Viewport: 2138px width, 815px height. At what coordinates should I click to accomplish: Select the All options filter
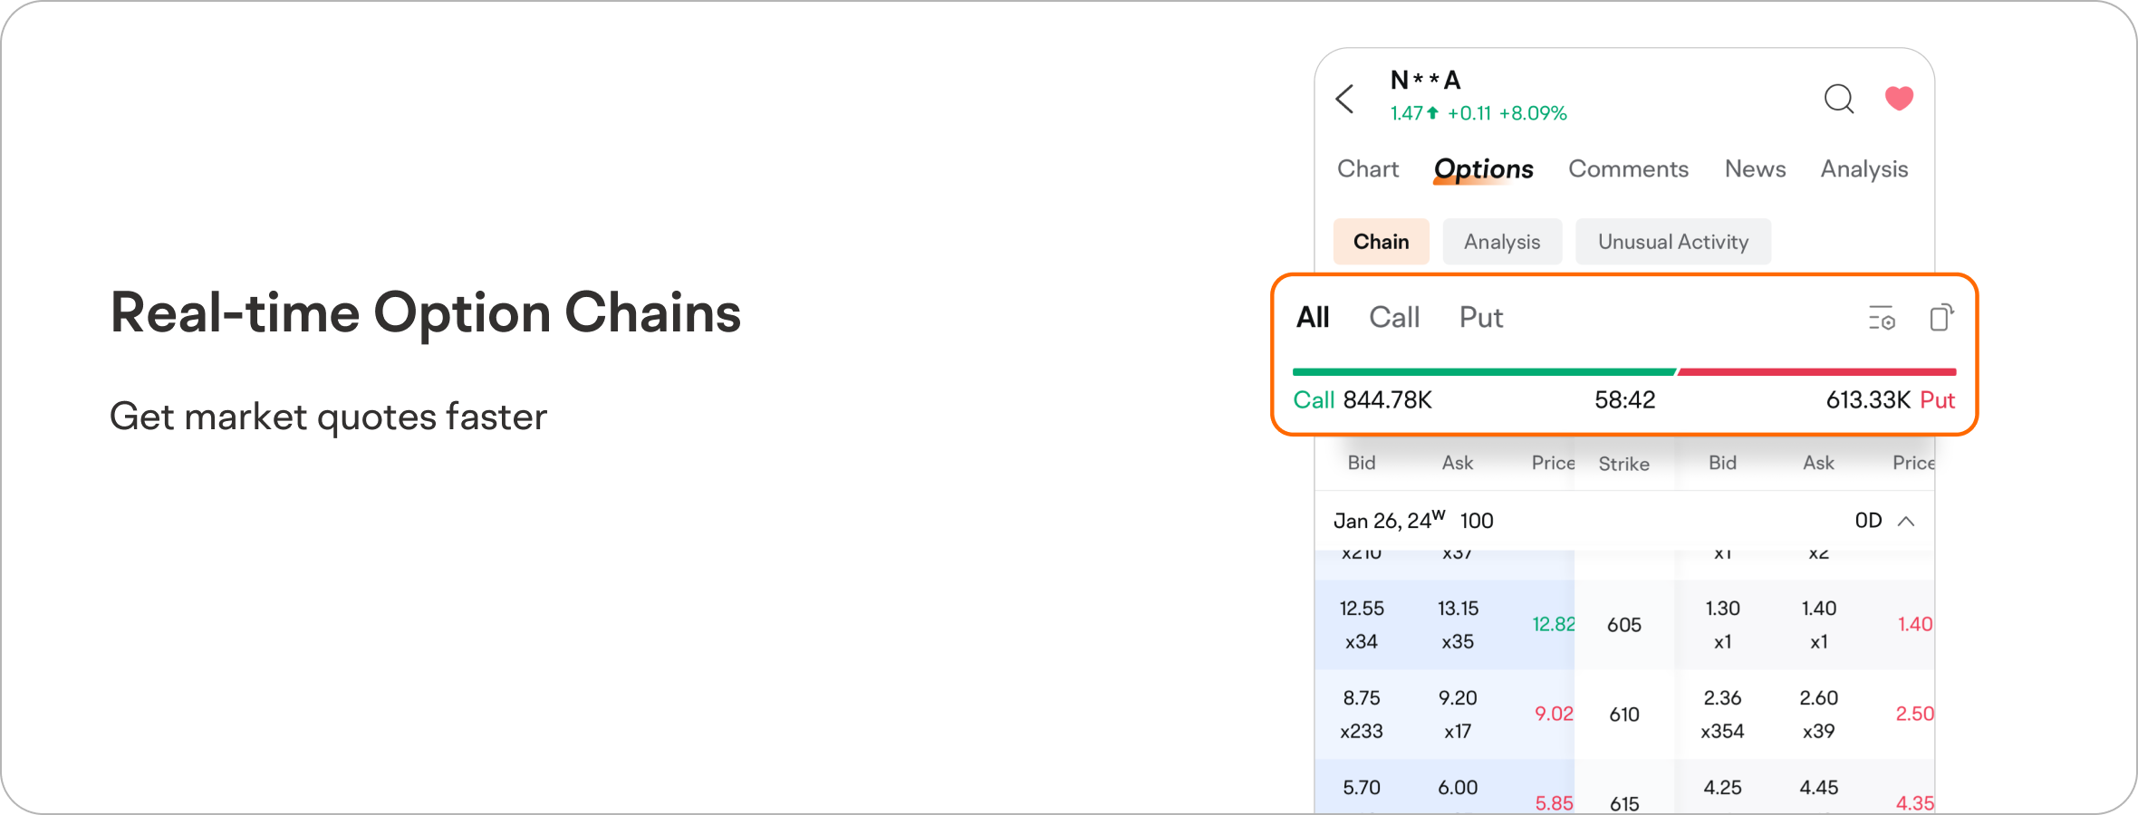tap(1313, 318)
